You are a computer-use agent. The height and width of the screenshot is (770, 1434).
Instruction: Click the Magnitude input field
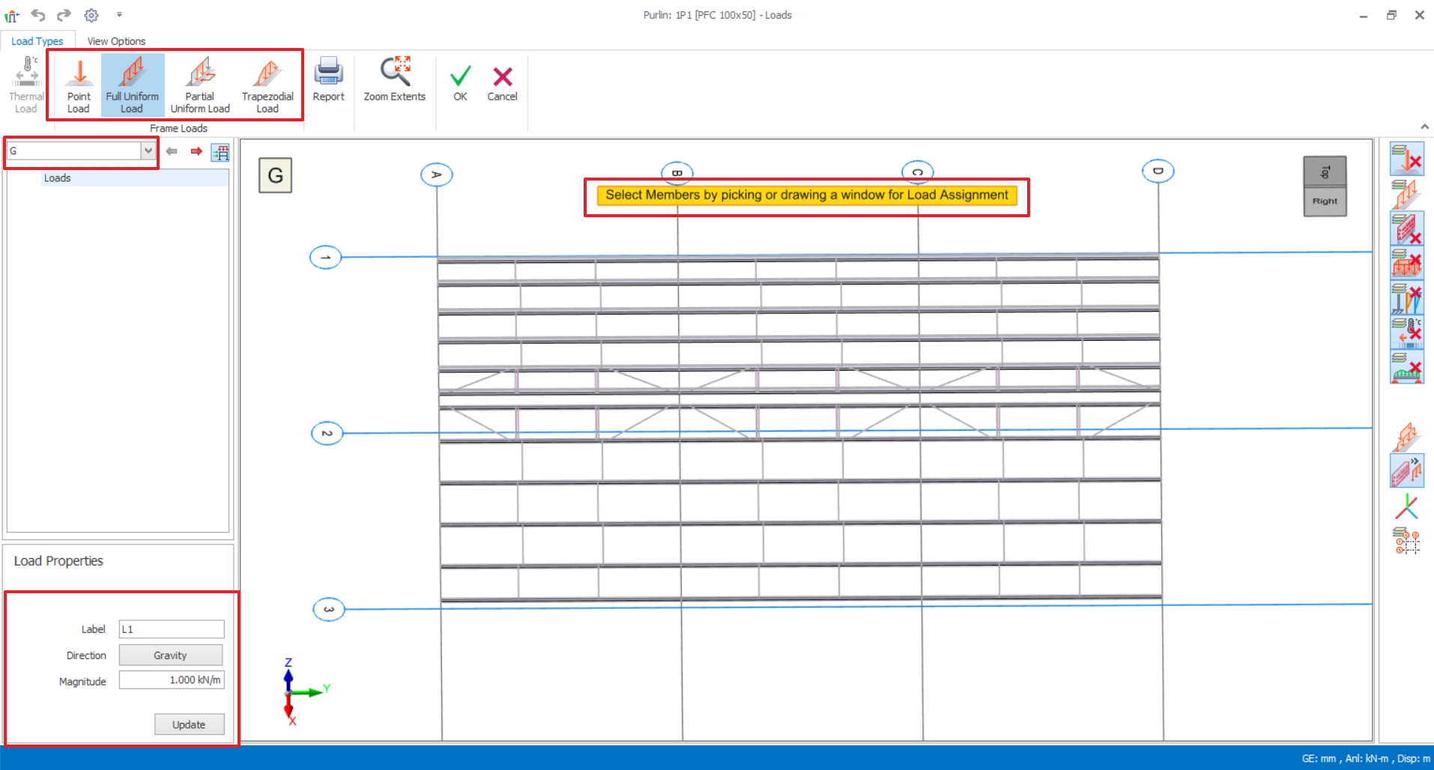click(x=172, y=680)
